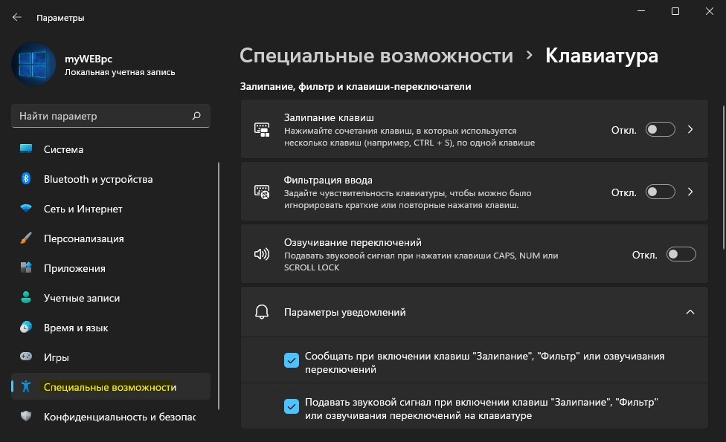Go to Bluetooth и устройства
The width and height of the screenshot is (726, 442).
pos(111,179)
